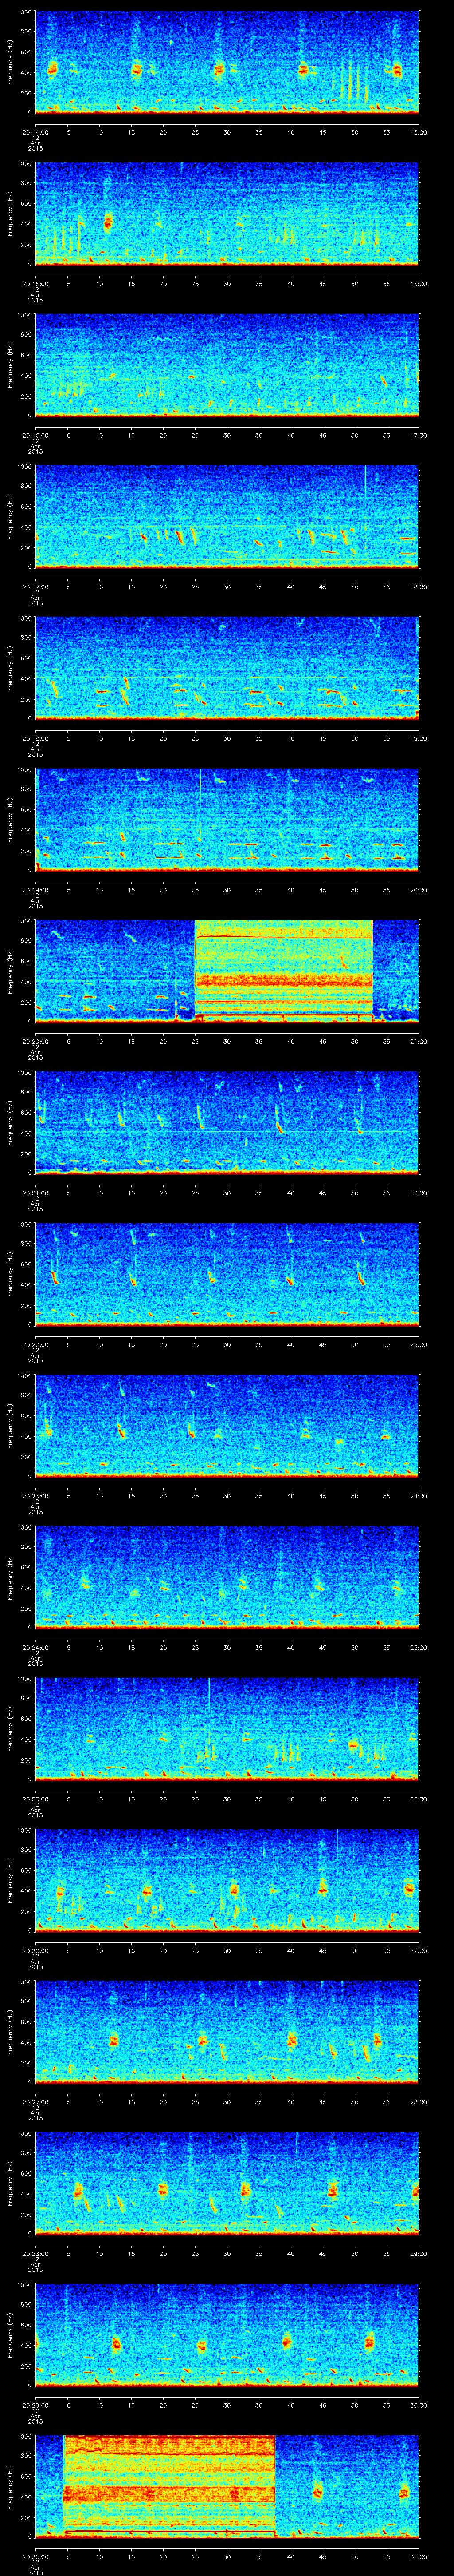Image resolution: width=454 pixels, height=2576 pixels.
Task: Select the spectrogram panel starting at 20:19:00
Action: (x=227, y=820)
